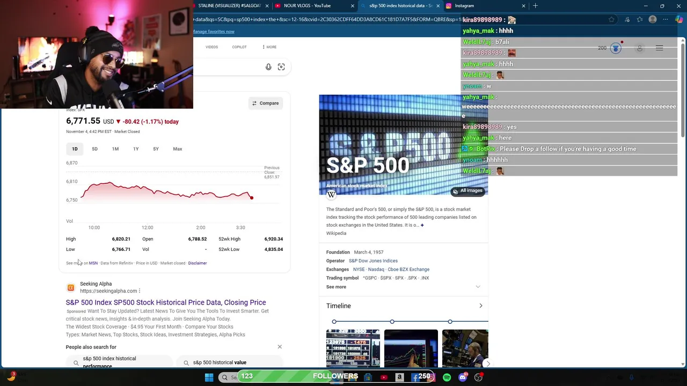Click the Seeking Alpha result options dots
This screenshot has width=687, height=386.
[x=140, y=291]
